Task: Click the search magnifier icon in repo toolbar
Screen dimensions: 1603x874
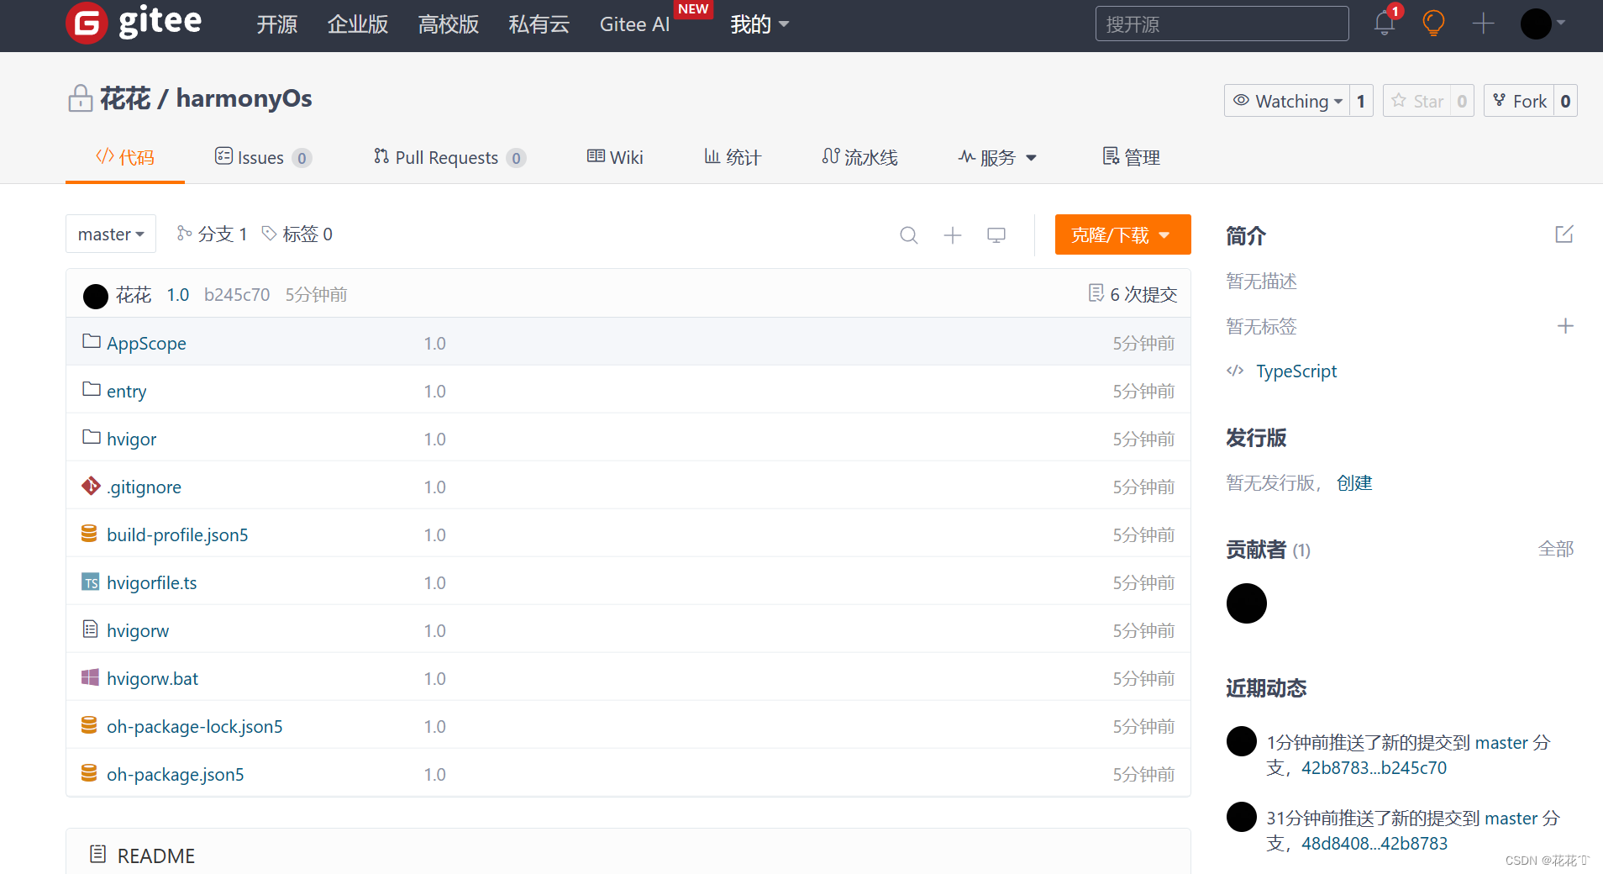Action: coord(908,235)
